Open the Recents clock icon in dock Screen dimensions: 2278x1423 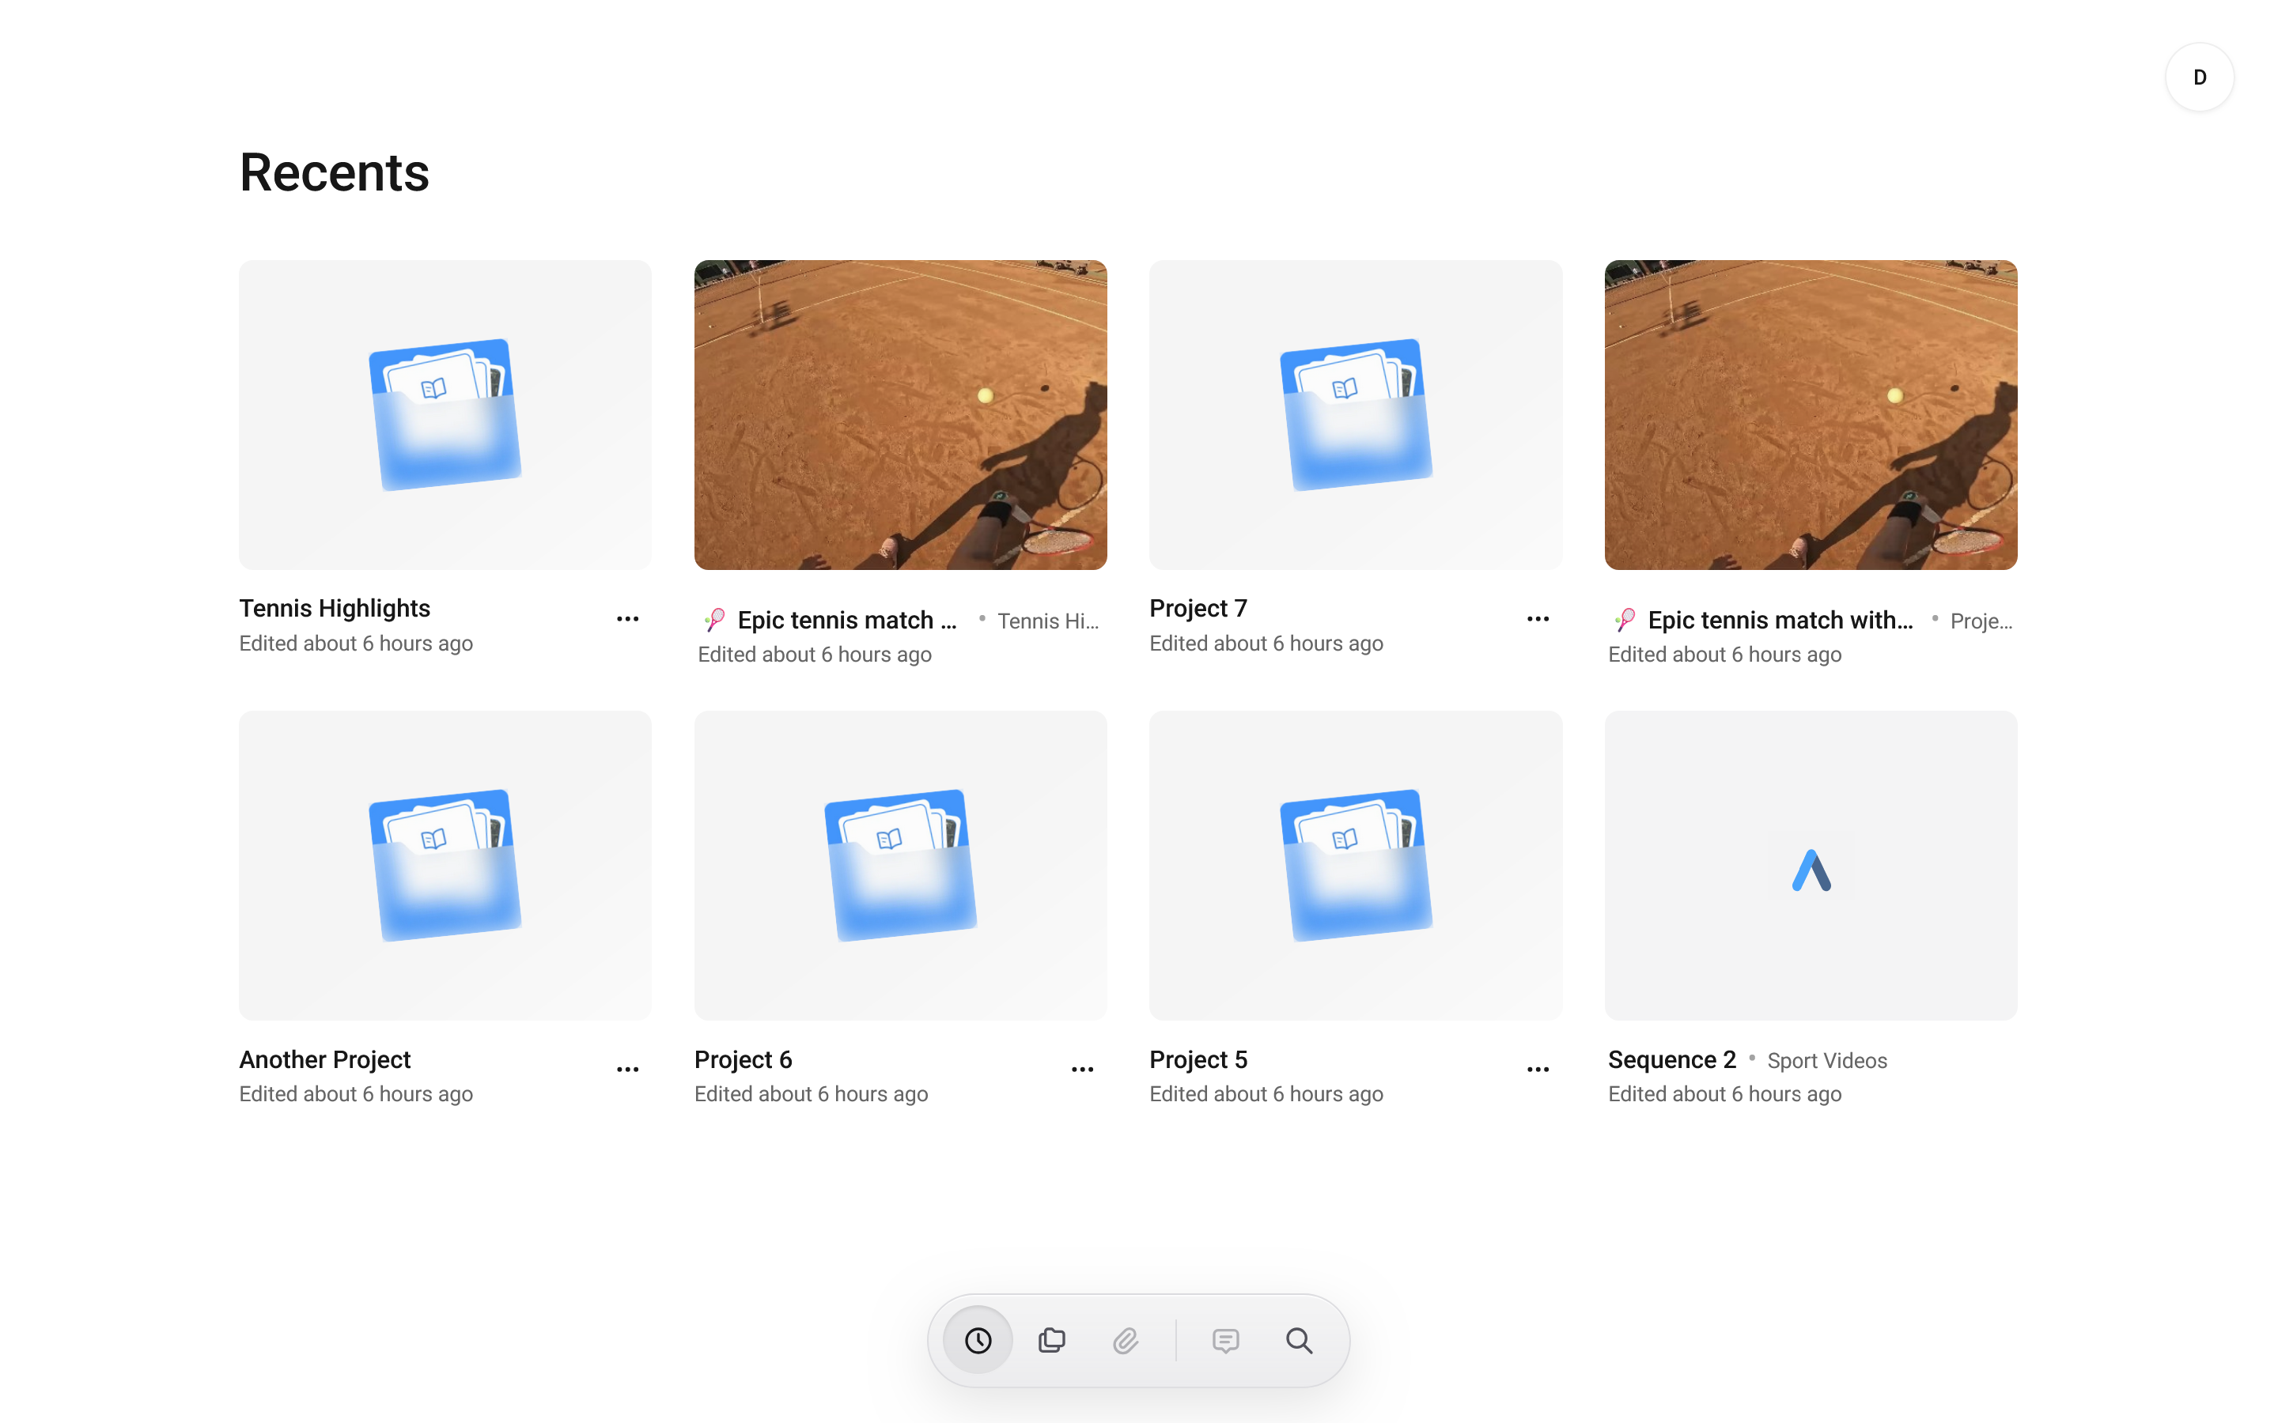click(x=978, y=1340)
